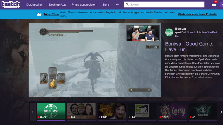
Task: Click the Bonjwa round avatar icon
Action: pyautogui.click(x=169, y=32)
